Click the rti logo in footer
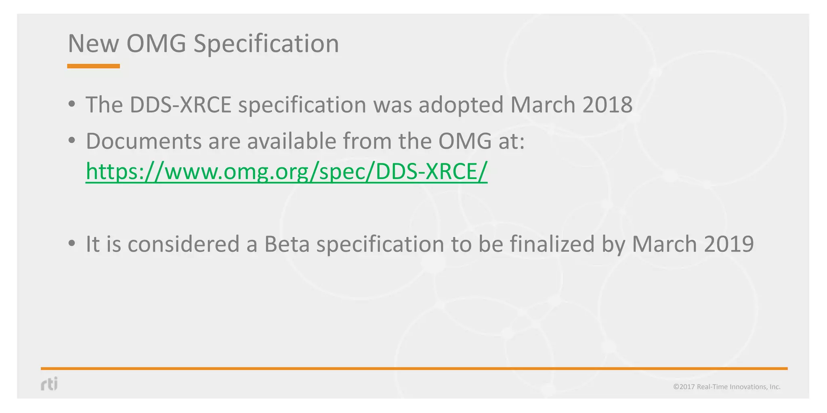827x413 pixels. pos(49,384)
